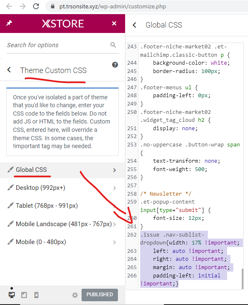Click the brush icon beside Tablet

[x=10, y=205]
